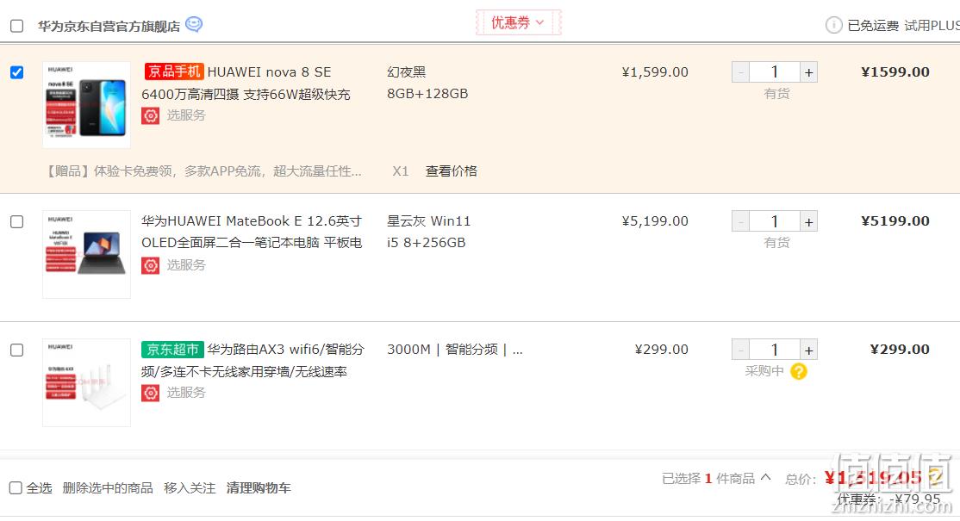Decrease quantity of MateBook E
Screen dimensions: 960x521
pyautogui.click(x=741, y=221)
